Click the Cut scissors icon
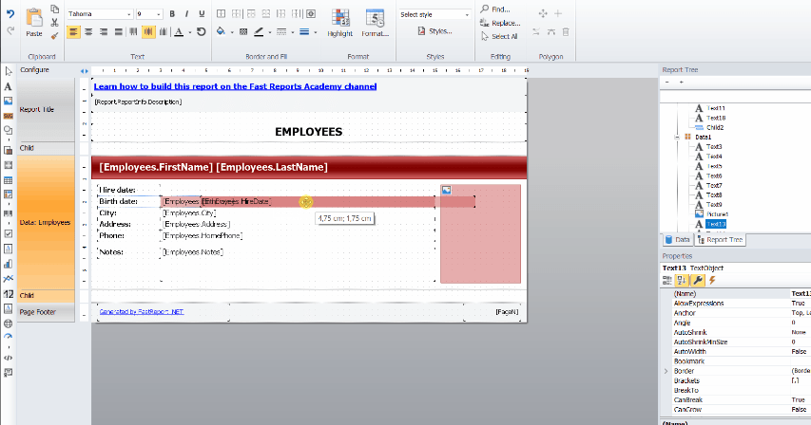 coord(54,23)
